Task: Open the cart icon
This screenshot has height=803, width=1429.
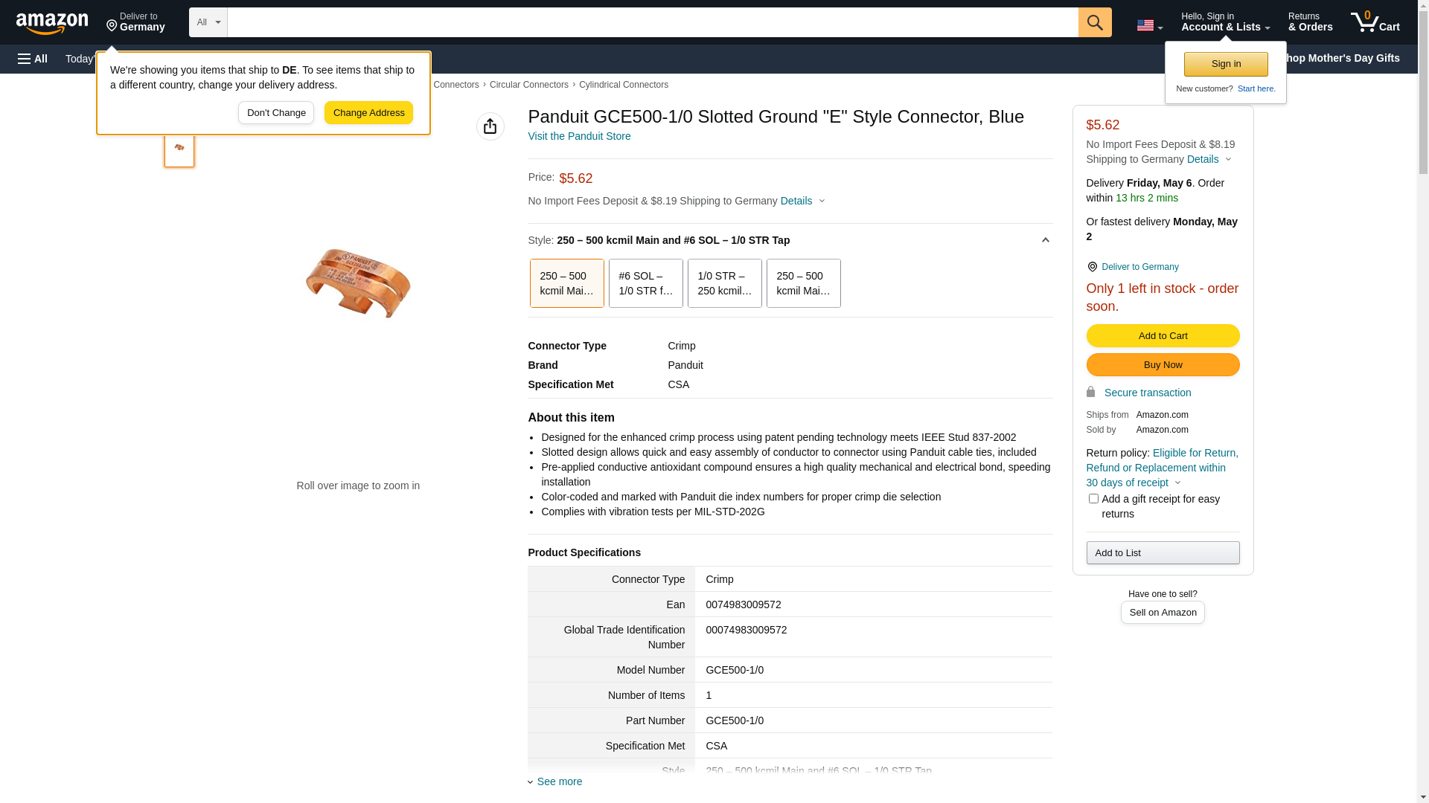Action: [1375, 22]
